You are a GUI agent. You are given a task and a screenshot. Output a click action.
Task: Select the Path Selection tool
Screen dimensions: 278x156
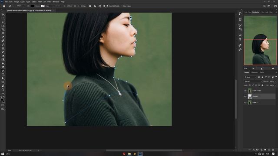point(3,78)
